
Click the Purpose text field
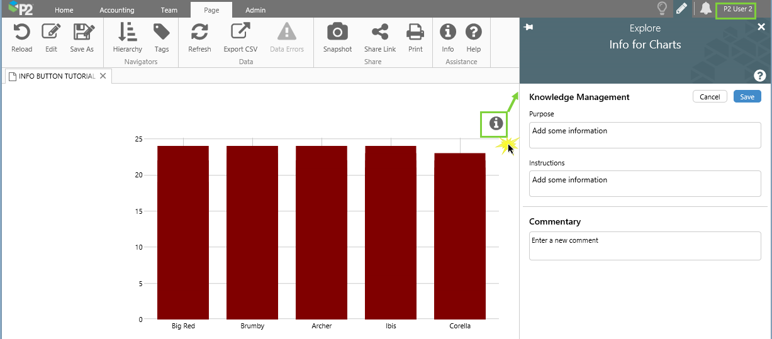645,135
